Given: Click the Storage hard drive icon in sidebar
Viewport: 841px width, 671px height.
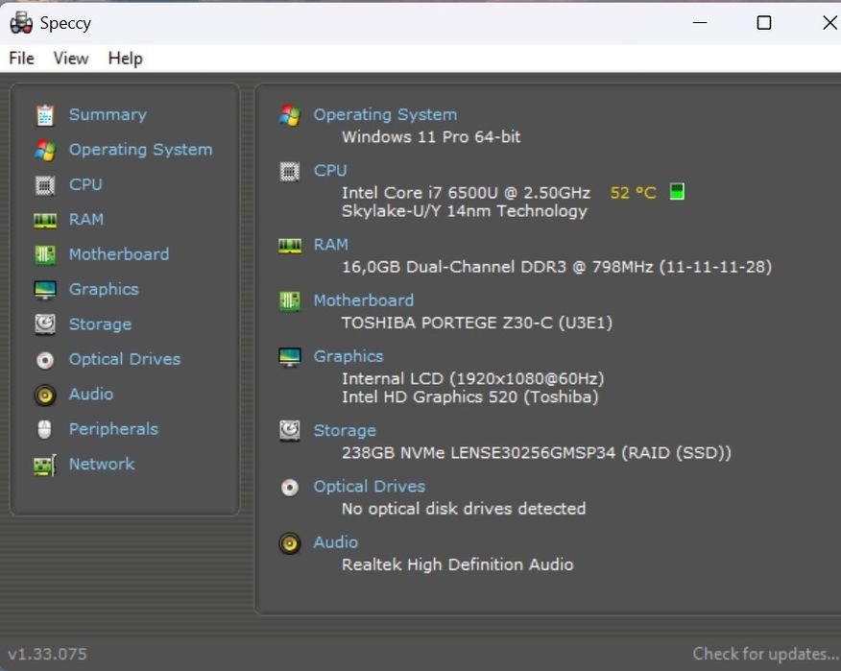Looking at the screenshot, I should tap(45, 324).
